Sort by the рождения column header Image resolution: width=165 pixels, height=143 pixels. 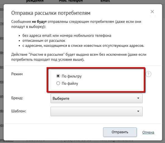tap(35, 1)
